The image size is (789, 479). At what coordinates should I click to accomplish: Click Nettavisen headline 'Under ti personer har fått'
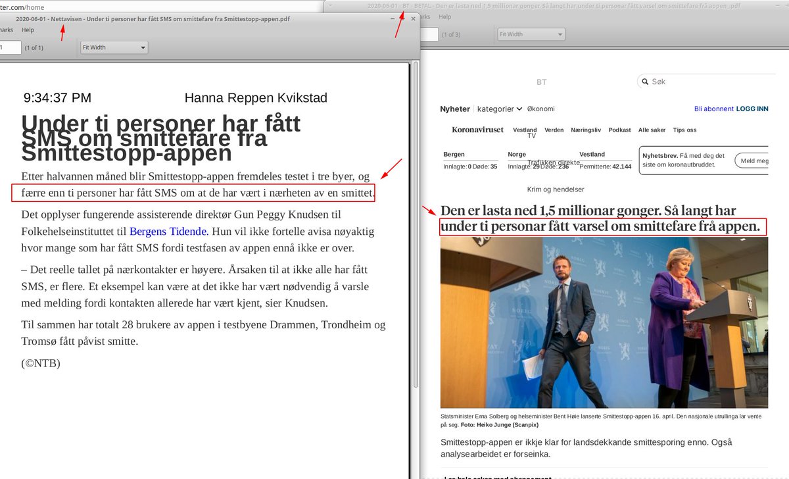click(x=161, y=138)
